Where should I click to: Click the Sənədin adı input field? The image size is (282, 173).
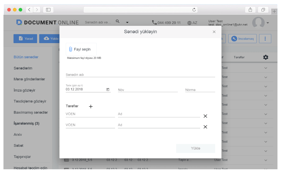coord(140,75)
